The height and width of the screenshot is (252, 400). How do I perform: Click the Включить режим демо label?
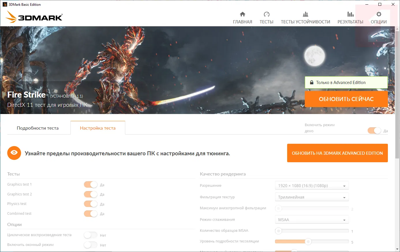(320, 128)
